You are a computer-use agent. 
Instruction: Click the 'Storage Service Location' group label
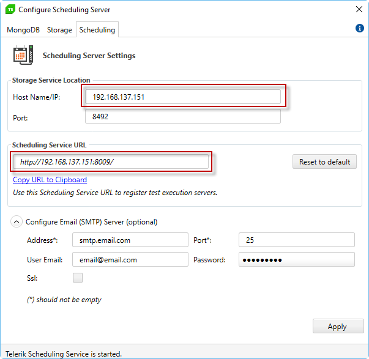[x=51, y=80]
